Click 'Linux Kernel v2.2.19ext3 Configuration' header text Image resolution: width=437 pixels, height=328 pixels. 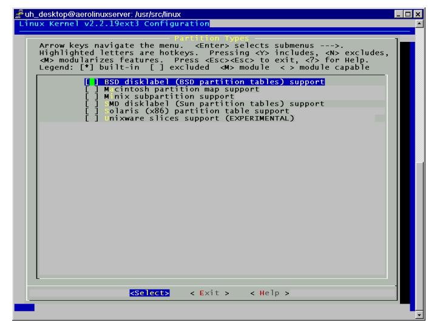point(114,24)
